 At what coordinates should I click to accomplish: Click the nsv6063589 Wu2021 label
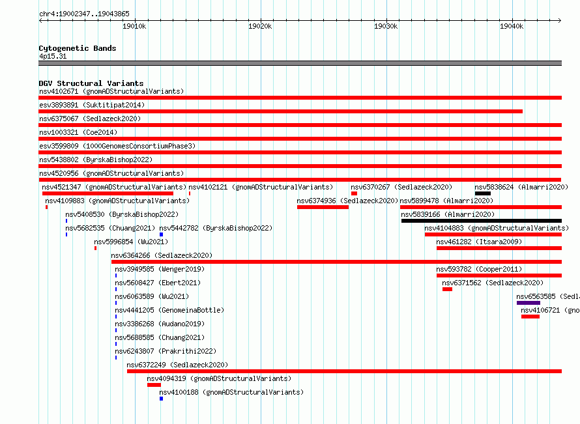tap(152, 296)
